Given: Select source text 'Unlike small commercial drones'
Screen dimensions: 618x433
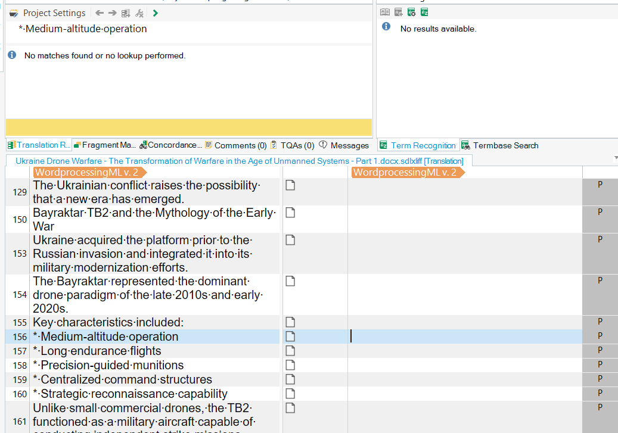Looking at the screenshot, I should 118,408.
